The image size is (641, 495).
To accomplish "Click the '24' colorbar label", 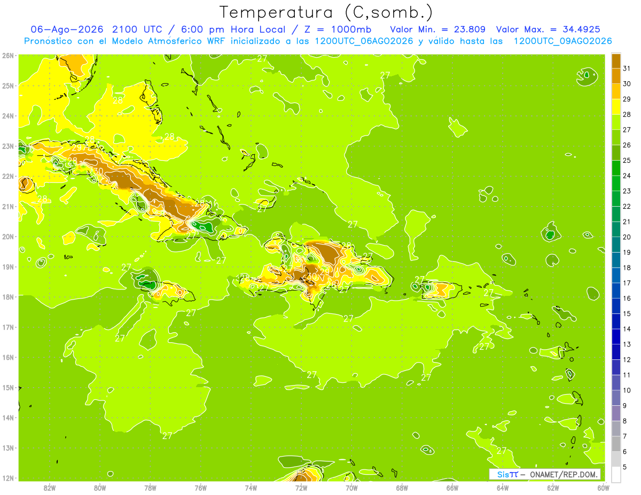I will coord(627,176).
